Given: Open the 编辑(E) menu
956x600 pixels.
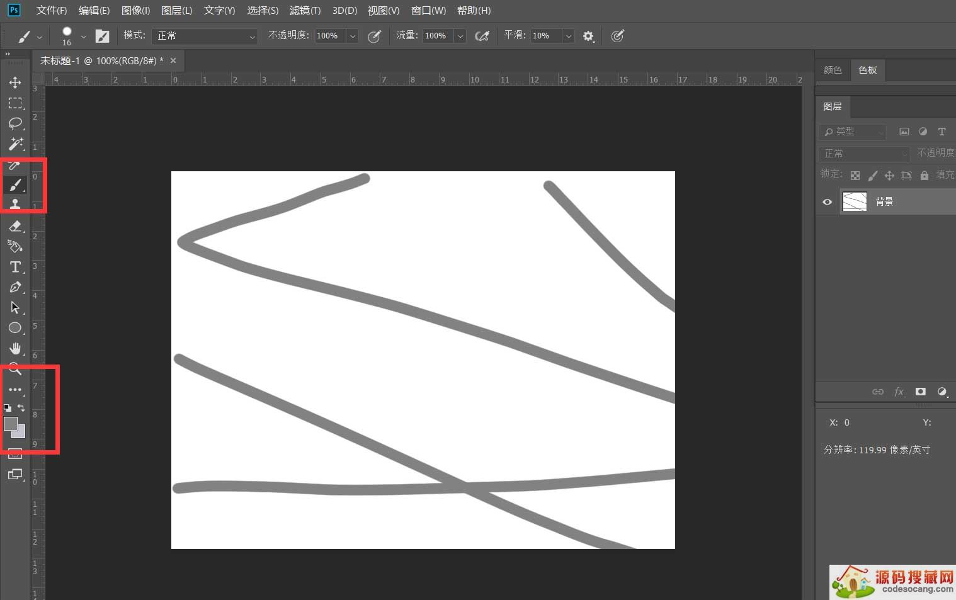Looking at the screenshot, I should [94, 11].
